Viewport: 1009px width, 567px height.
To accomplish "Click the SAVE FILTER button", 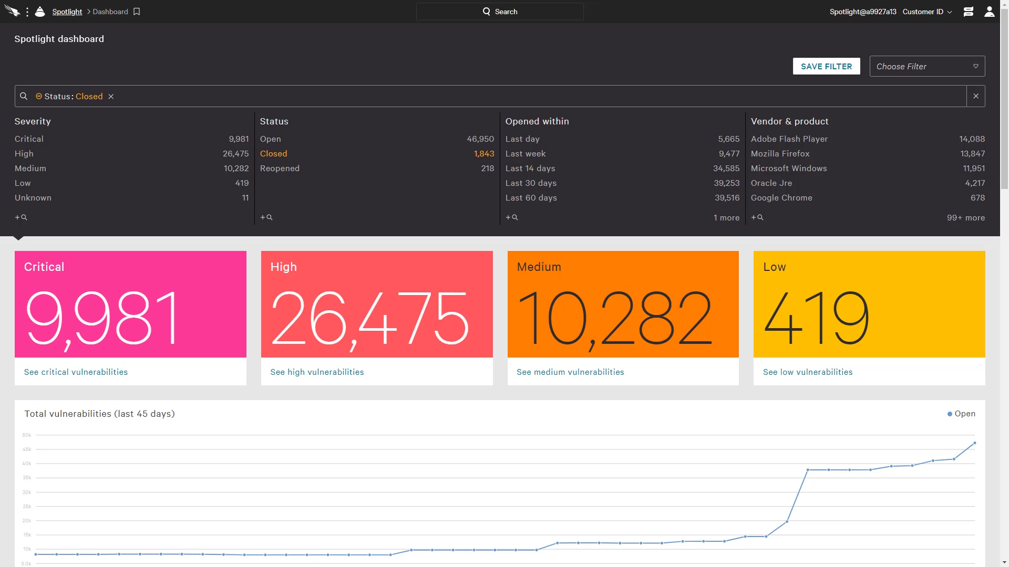I will pos(826,66).
